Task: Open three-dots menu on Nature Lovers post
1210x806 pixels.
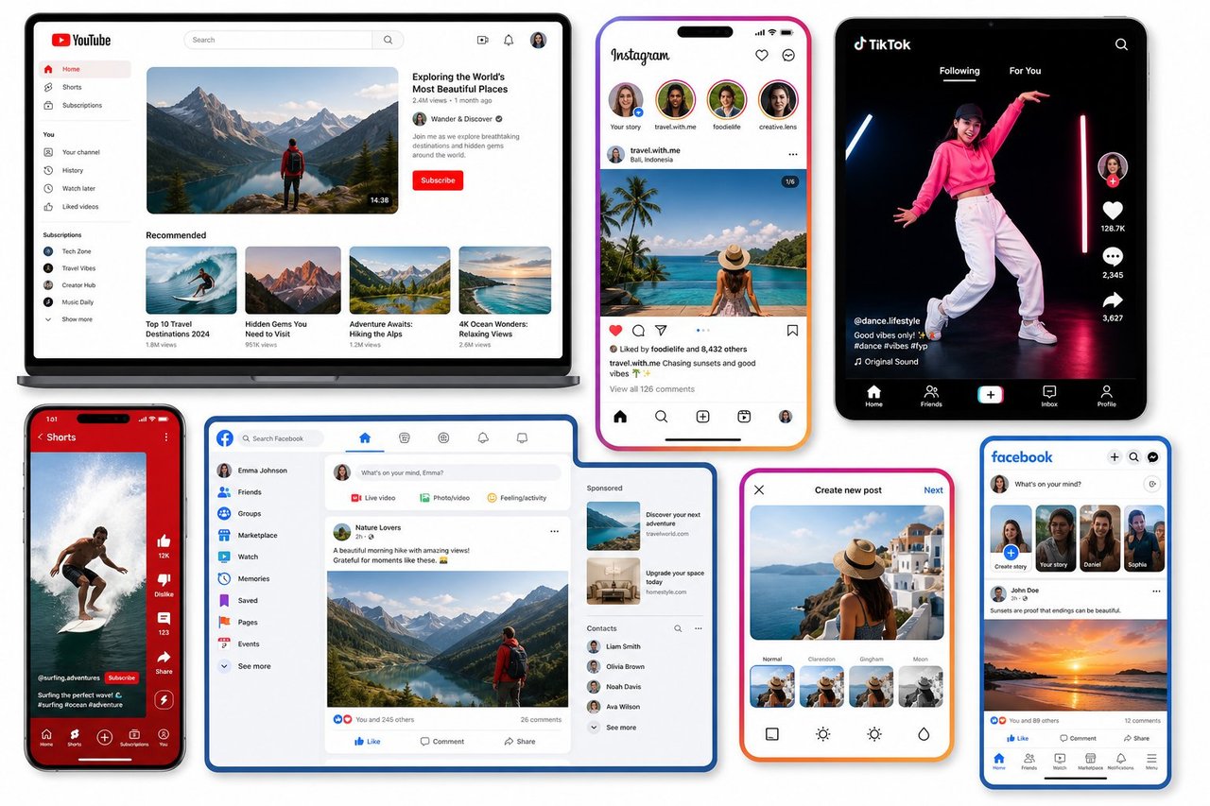Action: point(554,532)
